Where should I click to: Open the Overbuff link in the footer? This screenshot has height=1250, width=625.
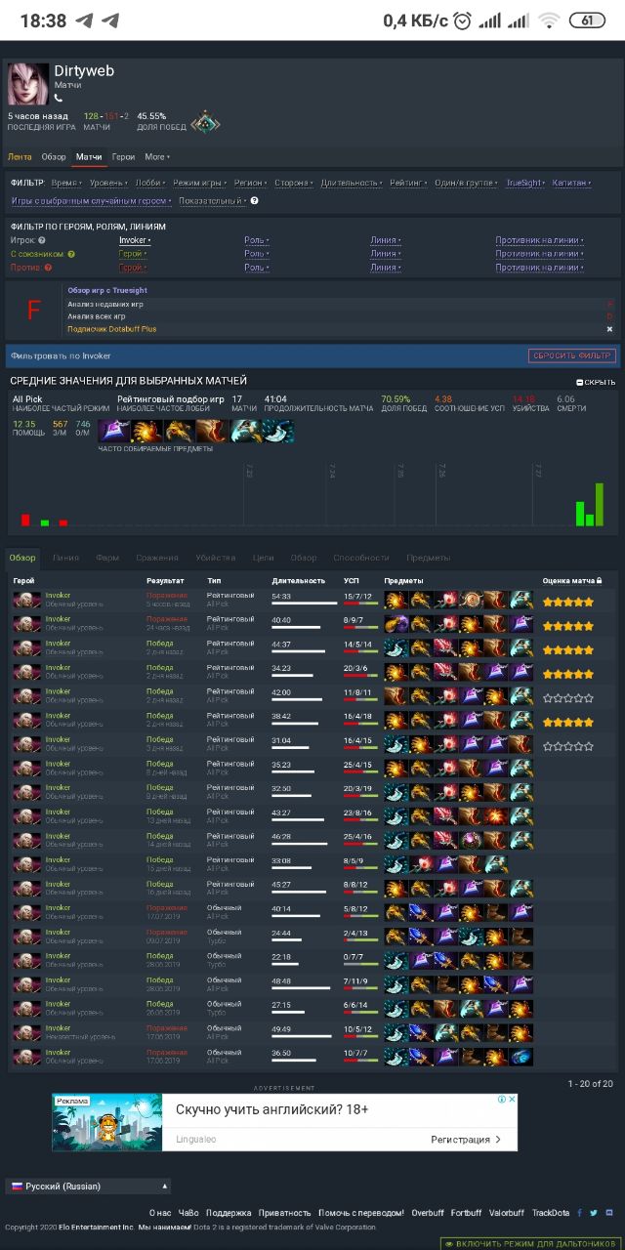click(x=427, y=1213)
